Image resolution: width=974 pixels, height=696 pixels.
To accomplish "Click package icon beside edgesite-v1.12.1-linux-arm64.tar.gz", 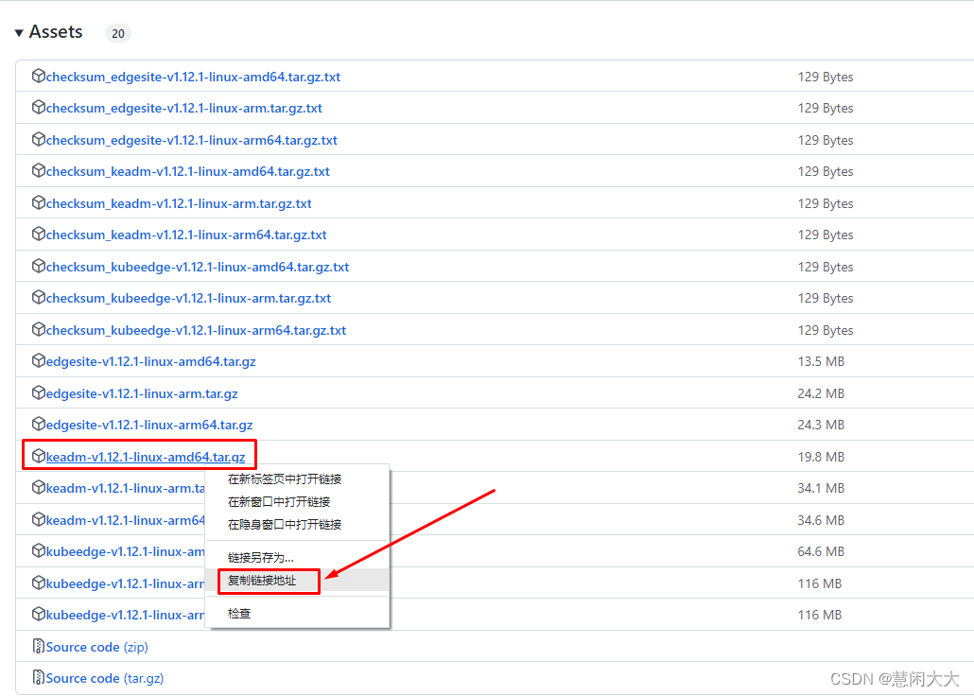I will tap(39, 424).
